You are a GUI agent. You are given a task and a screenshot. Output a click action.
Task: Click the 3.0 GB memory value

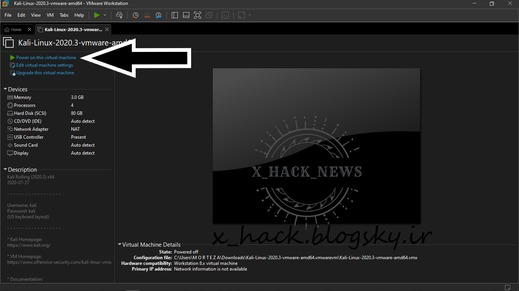(x=77, y=97)
